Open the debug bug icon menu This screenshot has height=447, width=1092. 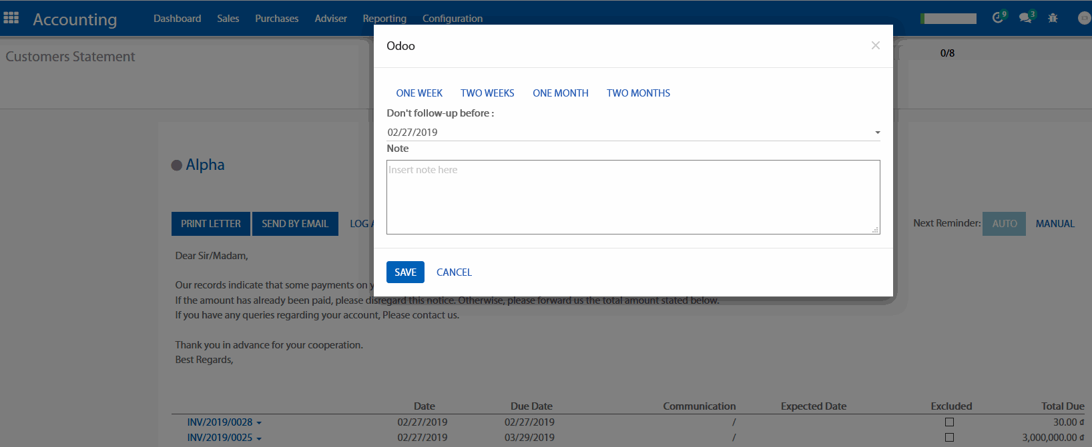pos(1053,18)
